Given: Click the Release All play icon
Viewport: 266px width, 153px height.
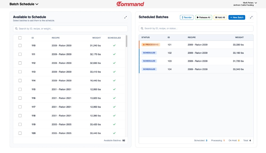Looking at the screenshot, I should (198, 17).
